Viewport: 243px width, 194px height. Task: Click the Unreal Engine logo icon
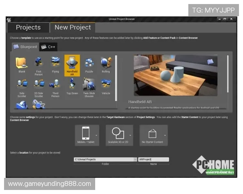click(9, 20)
